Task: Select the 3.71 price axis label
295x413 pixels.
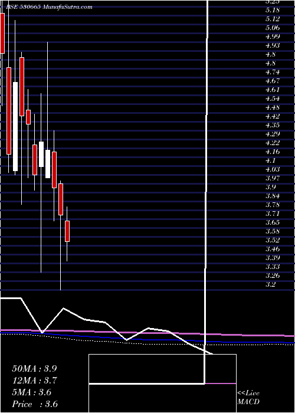Action: pyautogui.click(x=273, y=214)
